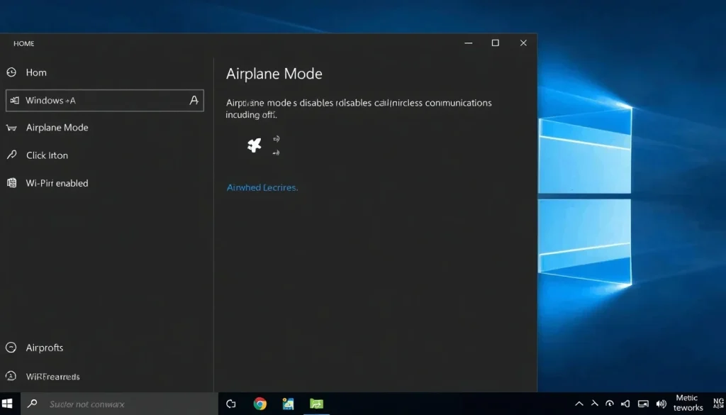Open Airprofts at sidebar bottom
Image resolution: width=726 pixels, height=415 pixels.
point(45,348)
